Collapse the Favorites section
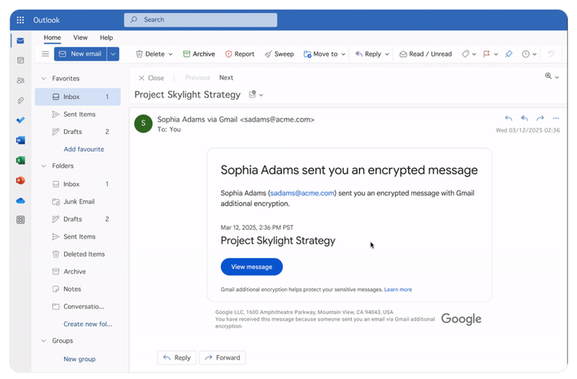Viewport: 577px width, 379px height. [43, 79]
